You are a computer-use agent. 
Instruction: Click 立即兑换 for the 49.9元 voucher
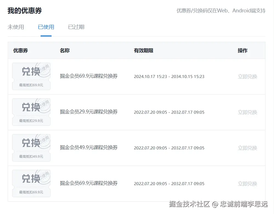pos(247,148)
